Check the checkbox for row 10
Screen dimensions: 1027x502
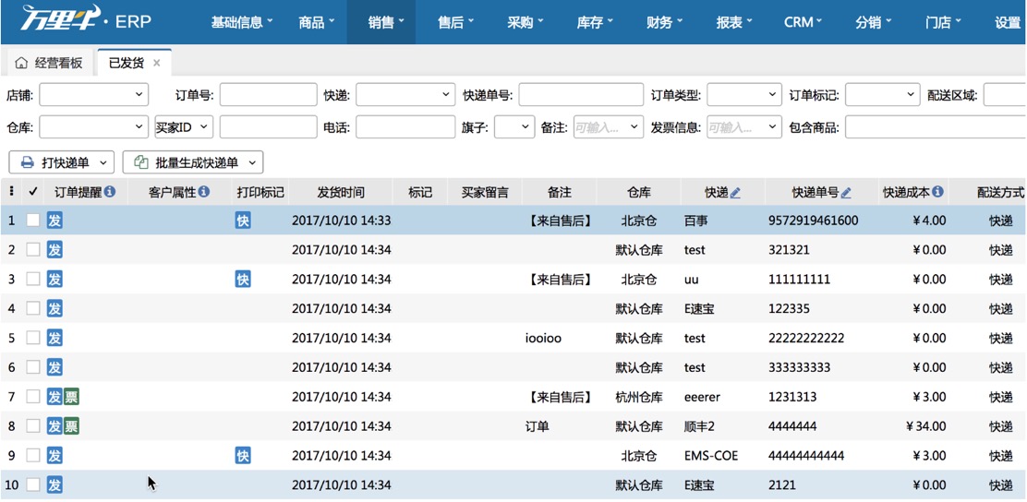32,485
